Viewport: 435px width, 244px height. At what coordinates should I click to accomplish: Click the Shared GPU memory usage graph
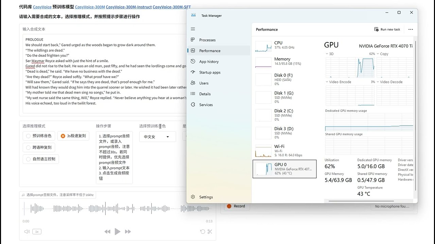point(369,146)
